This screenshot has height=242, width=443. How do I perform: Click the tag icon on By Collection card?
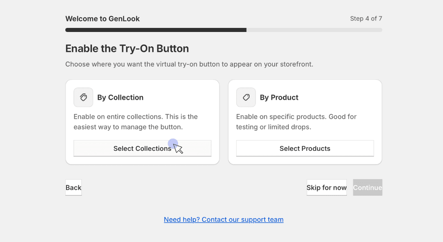coord(83,97)
